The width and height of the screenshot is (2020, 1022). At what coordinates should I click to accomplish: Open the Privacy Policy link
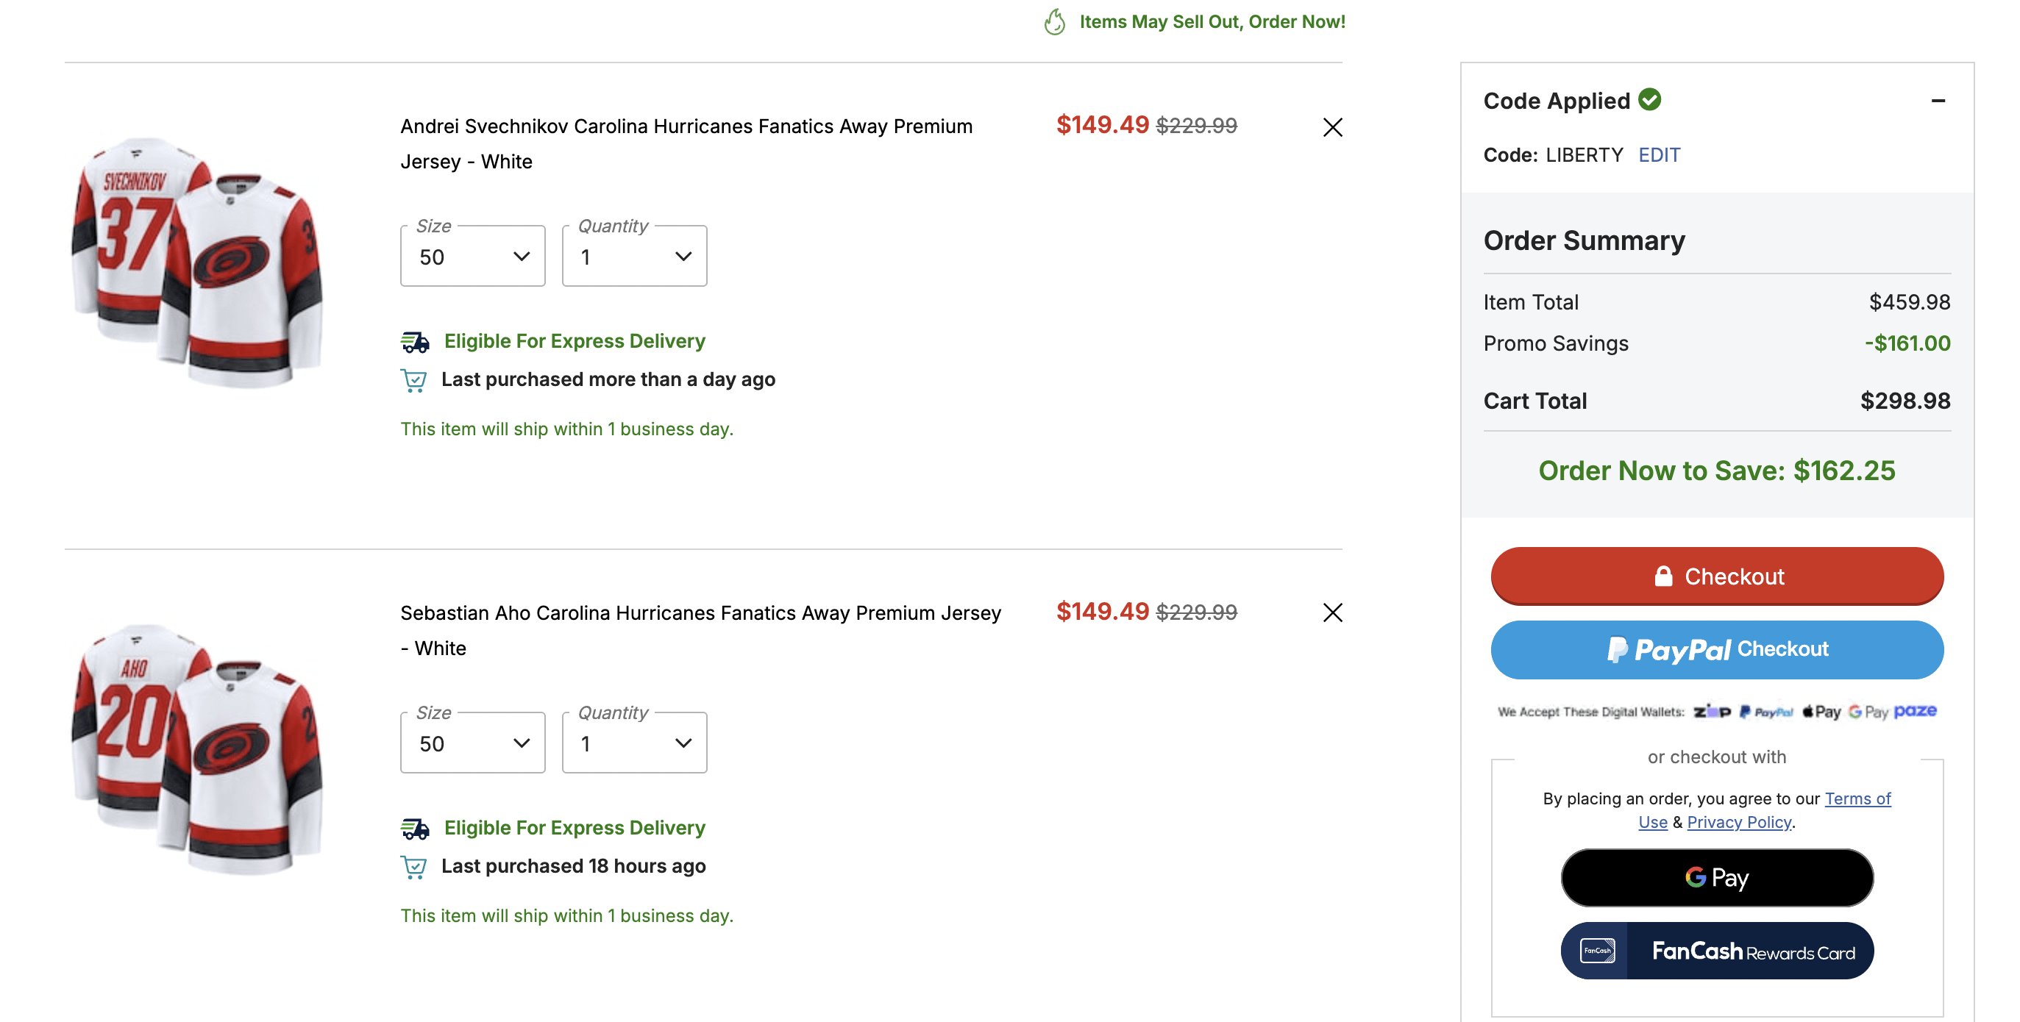tap(1738, 822)
